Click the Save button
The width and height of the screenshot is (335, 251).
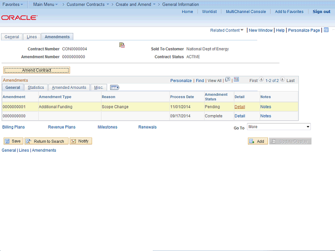point(13,141)
